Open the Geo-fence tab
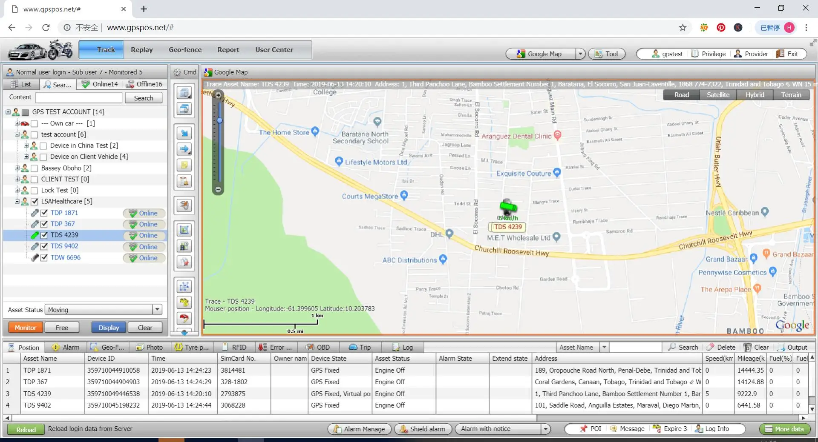This screenshot has height=442, width=818. [x=185, y=50]
